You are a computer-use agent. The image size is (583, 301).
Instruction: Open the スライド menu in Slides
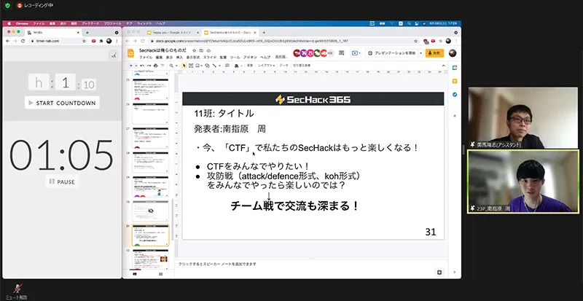(x=210, y=58)
